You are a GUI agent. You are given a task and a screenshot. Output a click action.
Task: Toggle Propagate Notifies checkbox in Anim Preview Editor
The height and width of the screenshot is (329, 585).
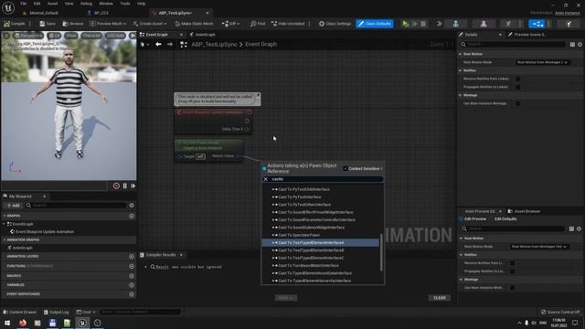(x=512, y=271)
